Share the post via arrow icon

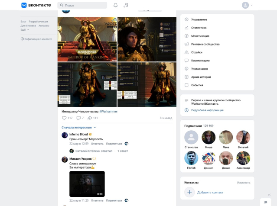[90, 118]
